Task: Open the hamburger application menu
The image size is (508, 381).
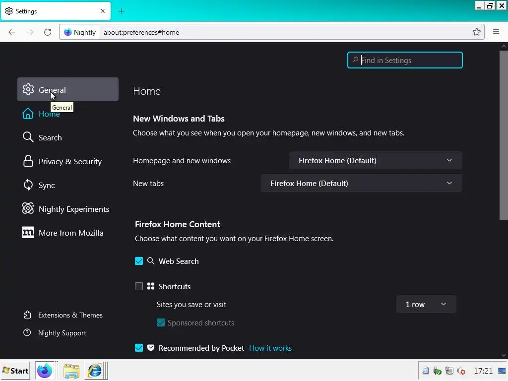Action: click(x=496, y=32)
